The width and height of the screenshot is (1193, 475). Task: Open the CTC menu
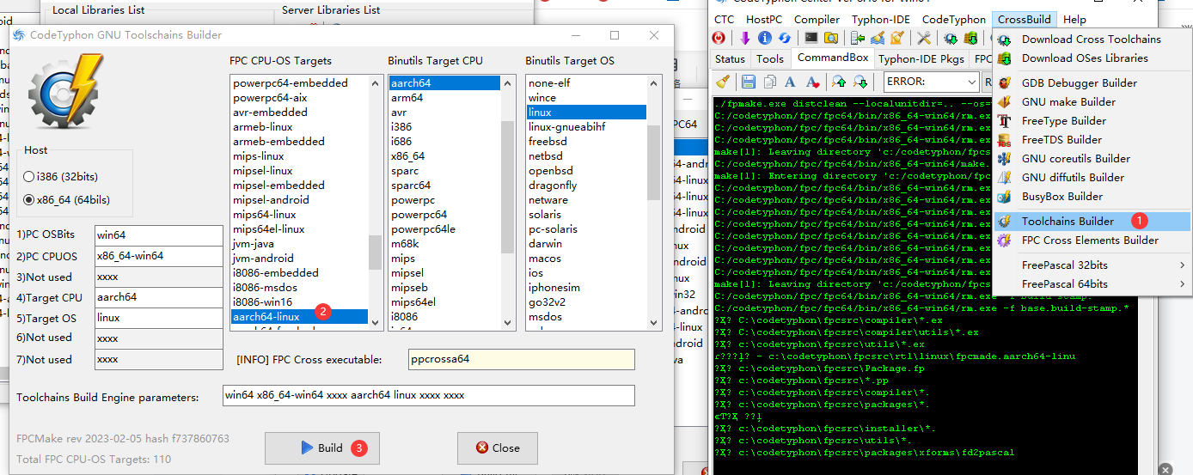[725, 19]
